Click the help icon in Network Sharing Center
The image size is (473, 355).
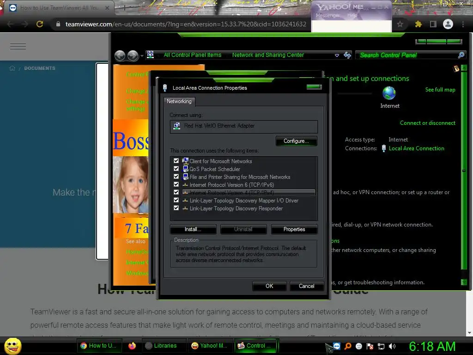click(x=456, y=68)
